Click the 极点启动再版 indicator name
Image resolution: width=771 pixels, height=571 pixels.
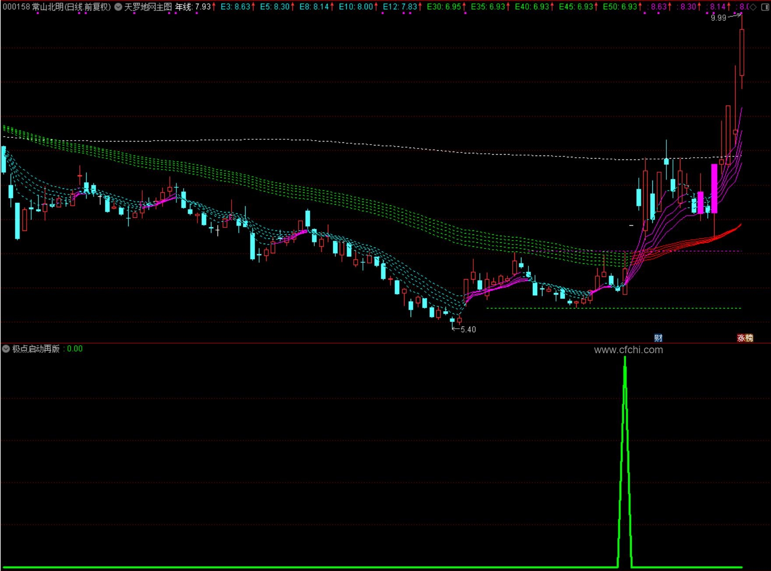tap(36, 349)
